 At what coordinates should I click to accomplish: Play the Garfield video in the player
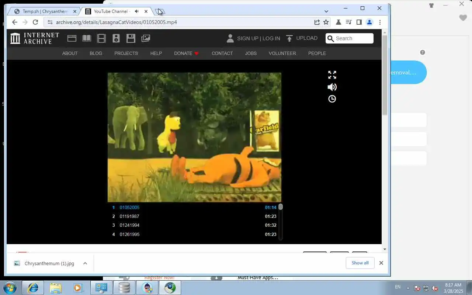194,137
